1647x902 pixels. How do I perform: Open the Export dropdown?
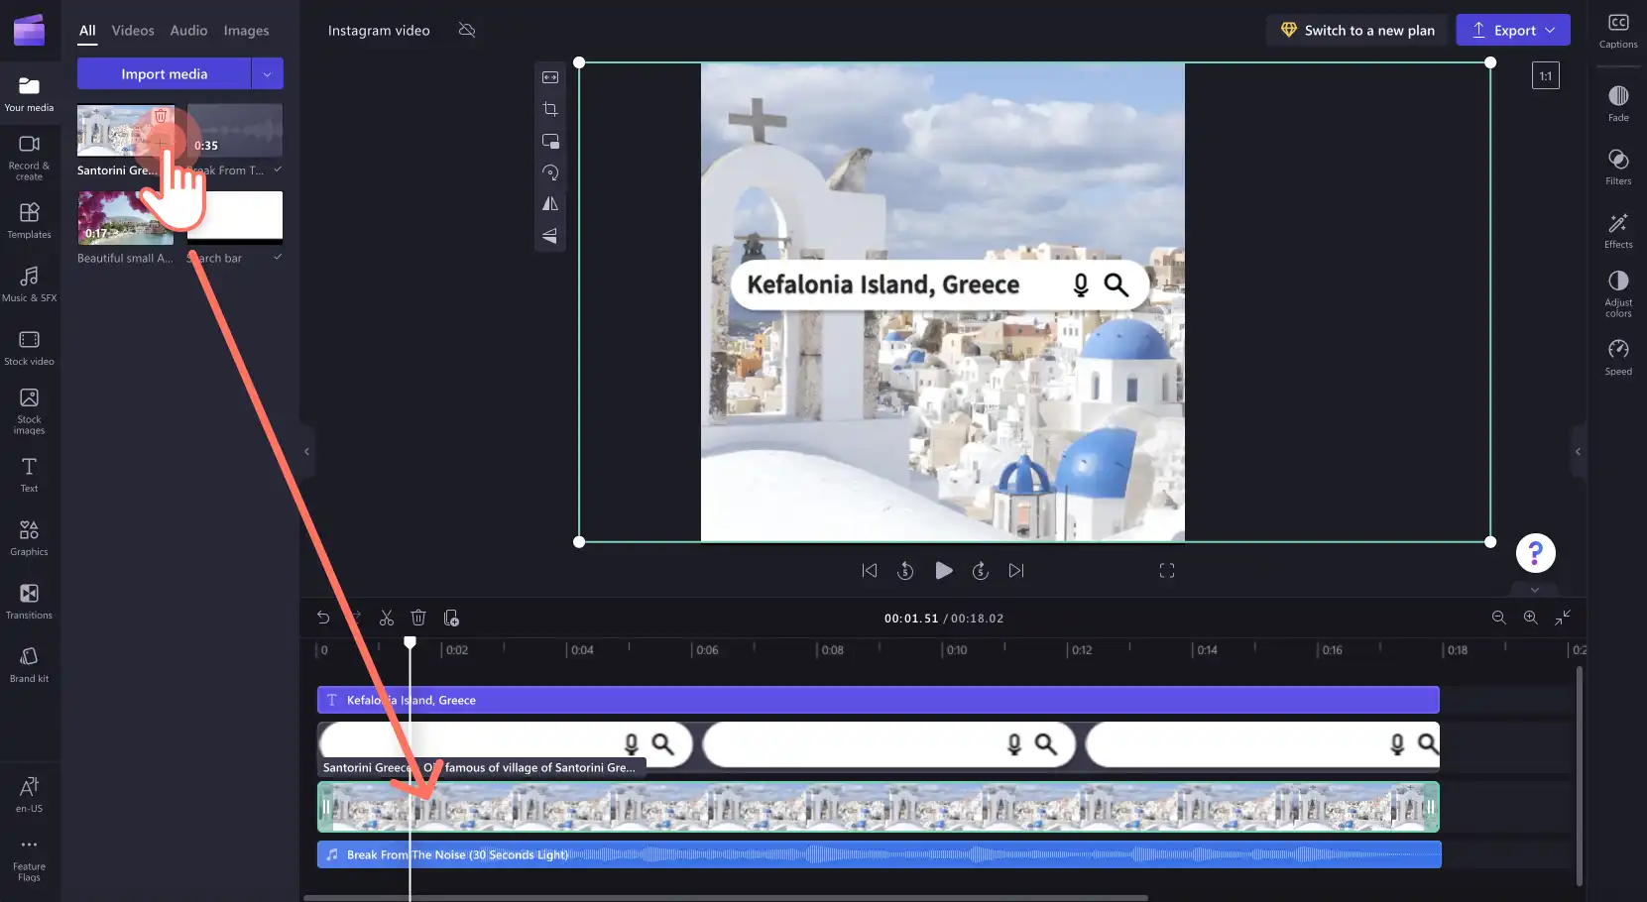(1513, 30)
